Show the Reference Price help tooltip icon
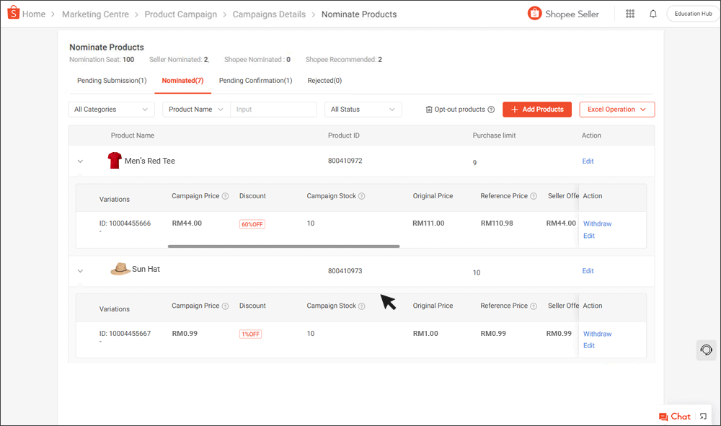Viewport: 721px width, 426px height. click(534, 195)
